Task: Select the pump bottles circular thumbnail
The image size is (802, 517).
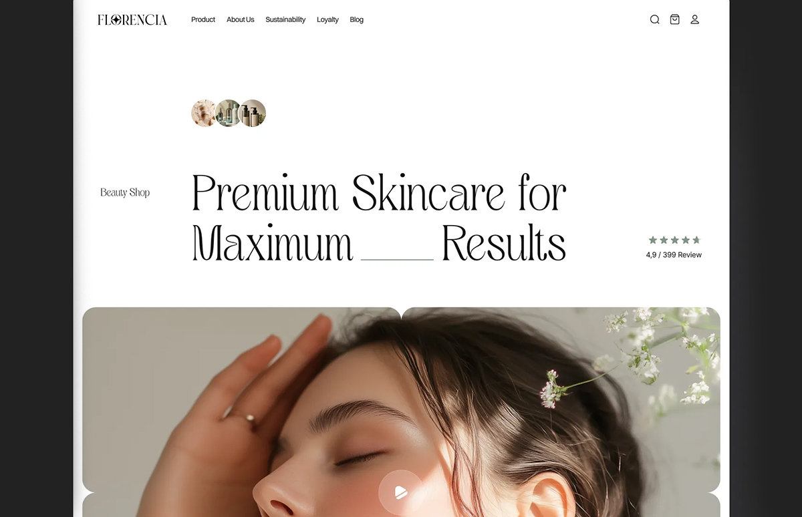Action: (x=253, y=114)
